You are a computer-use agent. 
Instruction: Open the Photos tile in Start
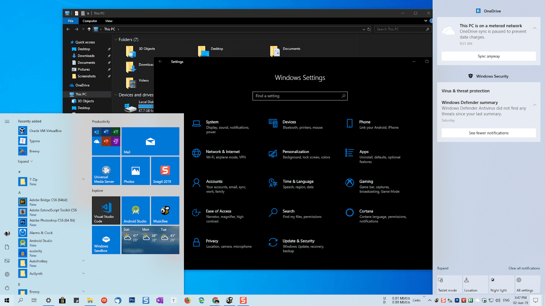136,171
